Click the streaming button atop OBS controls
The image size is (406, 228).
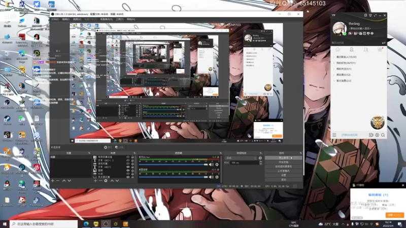(284, 158)
